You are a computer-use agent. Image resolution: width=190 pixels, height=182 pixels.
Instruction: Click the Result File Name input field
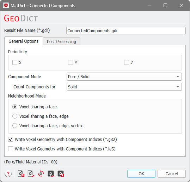pyautogui.click(x=126, y=31)
